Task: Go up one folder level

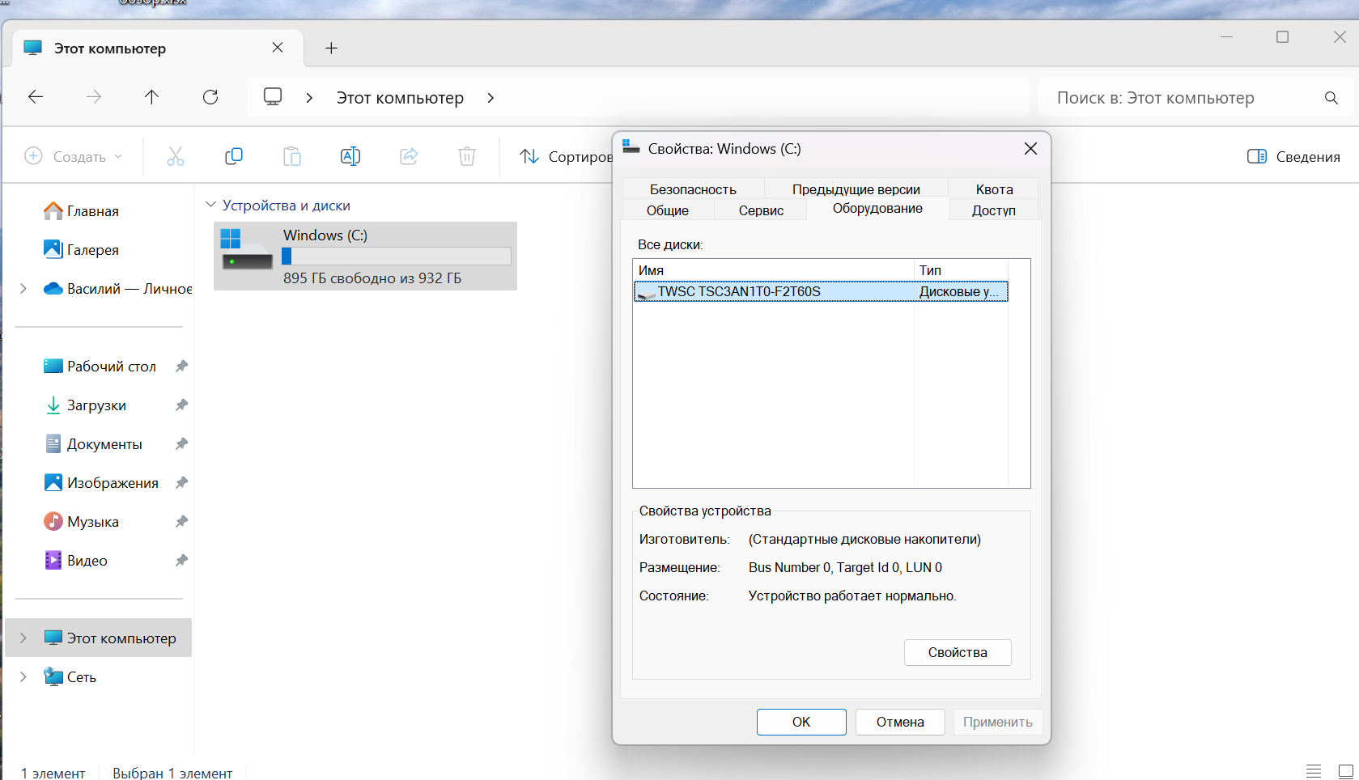Action: pyautogui.click(x=151, y=97)
